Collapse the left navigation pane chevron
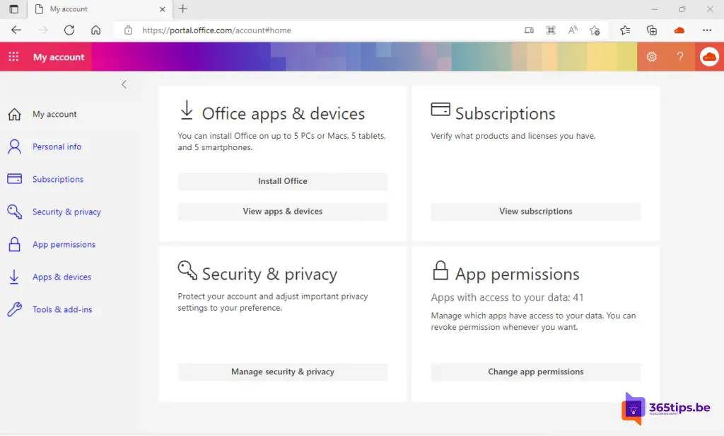 tap(124, 84)
